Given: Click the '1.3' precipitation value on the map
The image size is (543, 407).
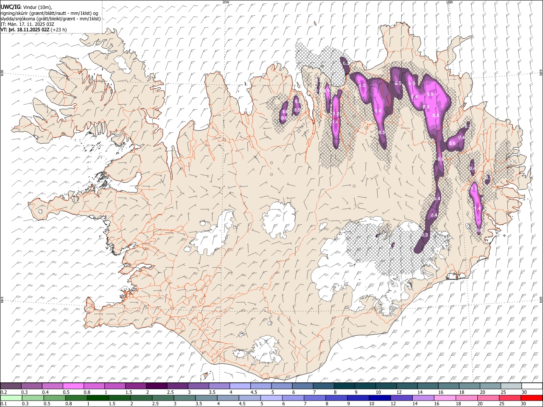Looking at the screenshot, I should pos(362,86).
